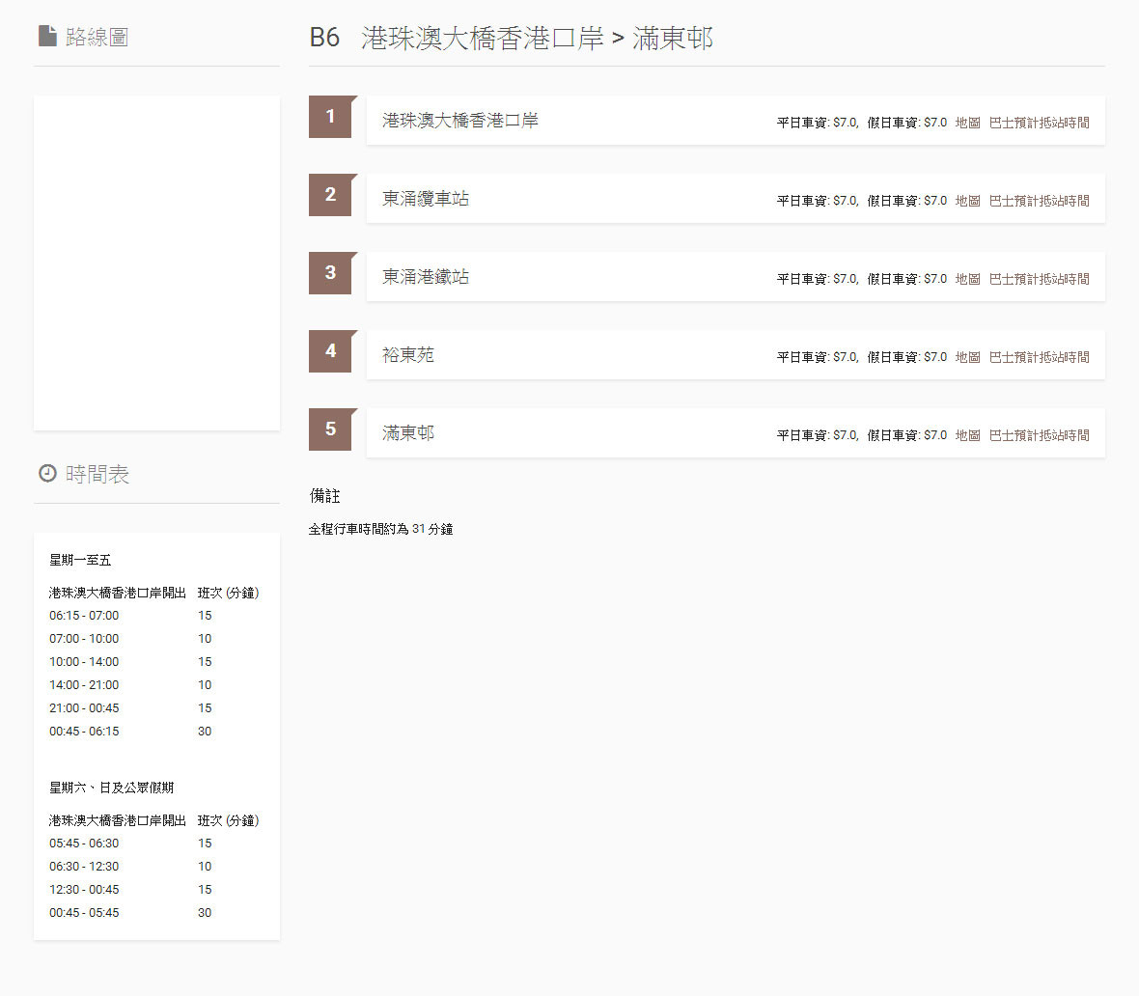Viewport: 1139px width, 996px height.
Task: View 巴士預計抵站時間 for 東涌纜車站 stop
Action: coord(1040,201)
